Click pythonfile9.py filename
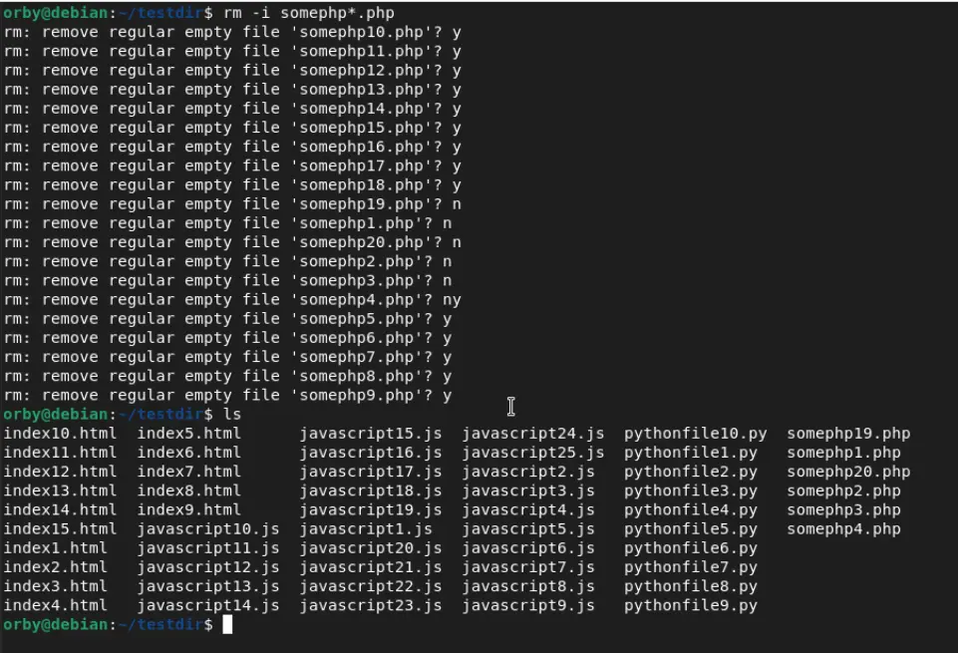The image size is (958, 653). (691, 605)
